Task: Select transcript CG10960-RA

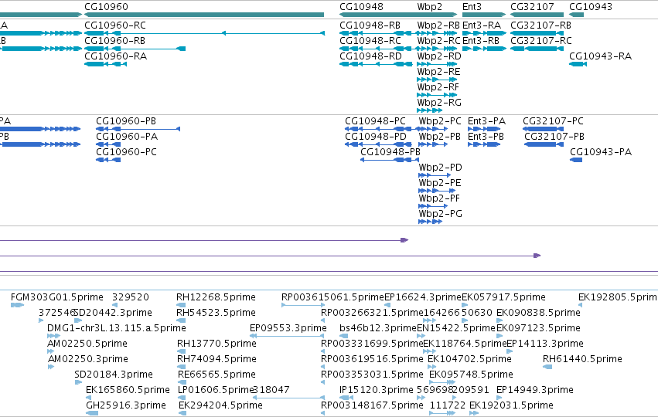Action: click(105, 64)
